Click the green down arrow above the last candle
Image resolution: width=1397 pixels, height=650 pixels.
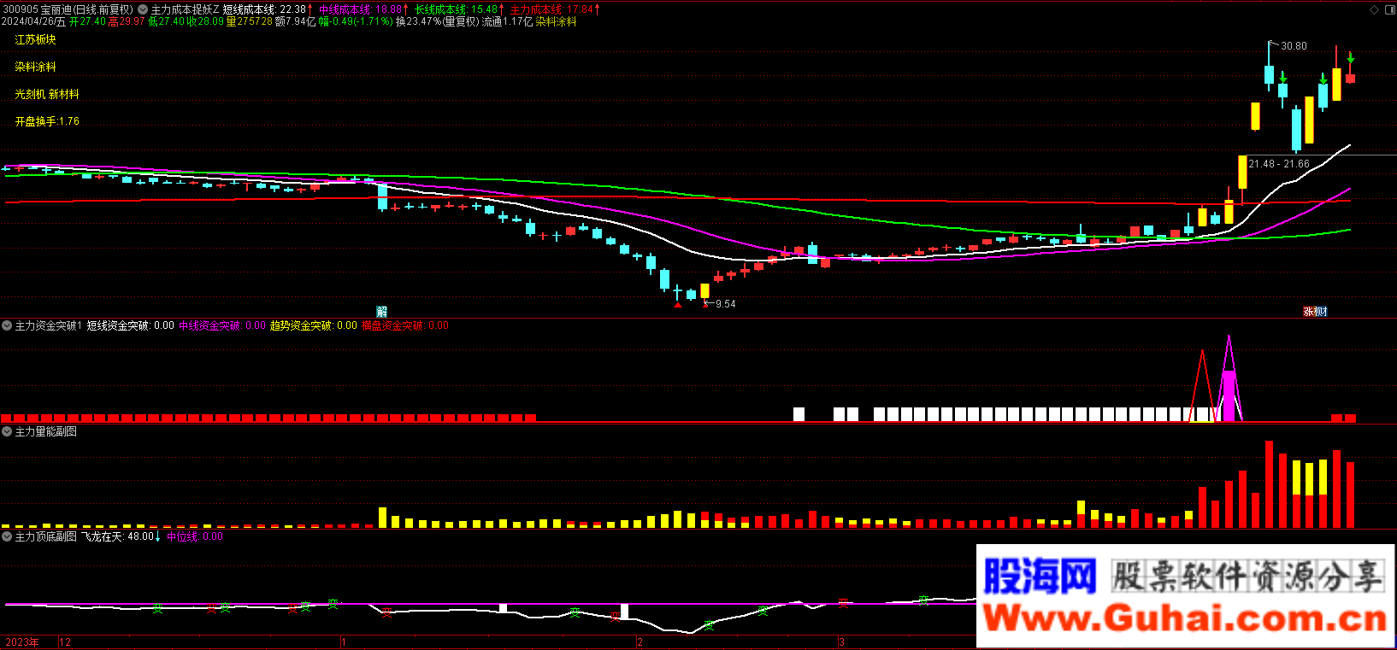click(x=1351, y=58)
